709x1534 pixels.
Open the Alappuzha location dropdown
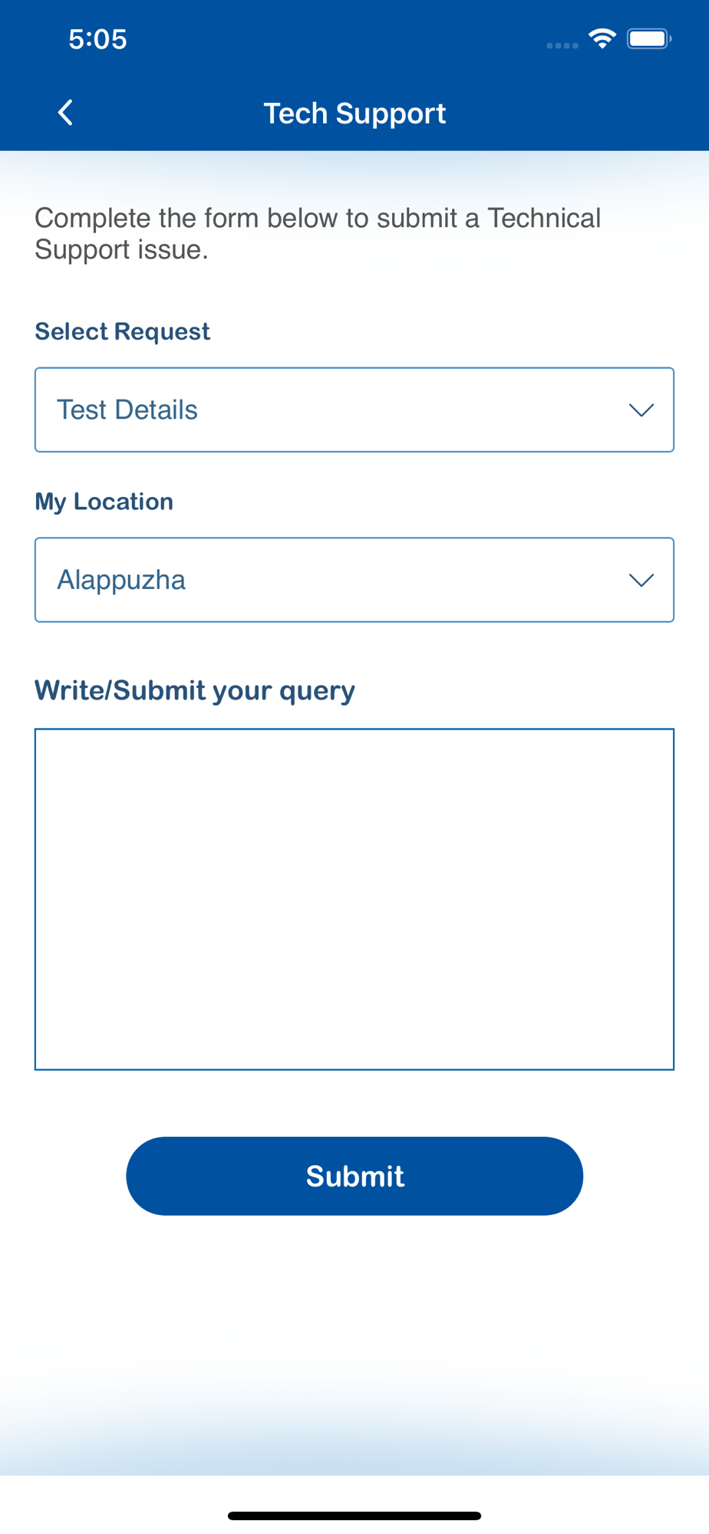(x=354, y=580)
